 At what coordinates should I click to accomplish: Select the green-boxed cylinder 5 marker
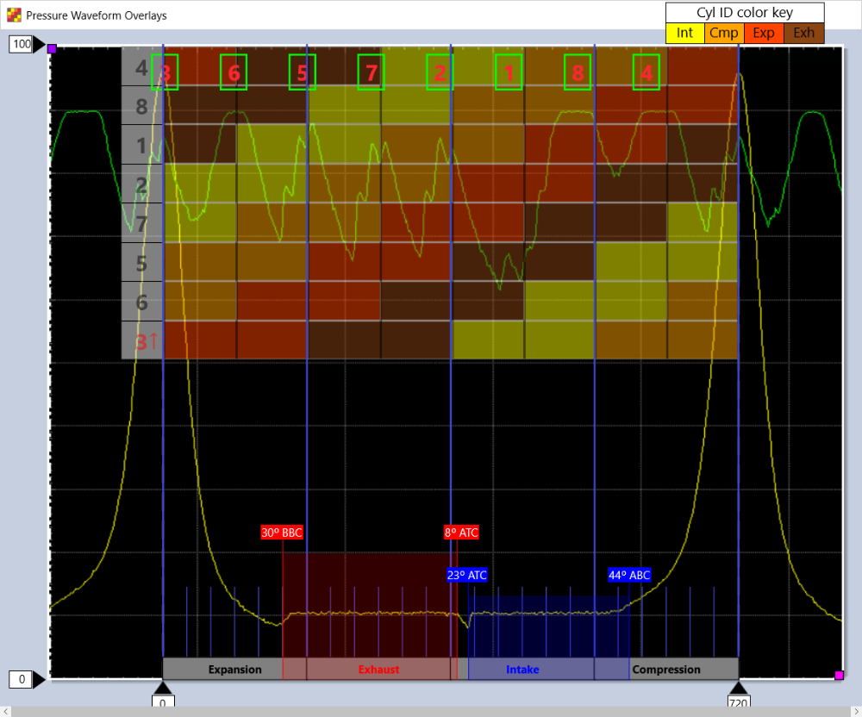tap(302, 72)
